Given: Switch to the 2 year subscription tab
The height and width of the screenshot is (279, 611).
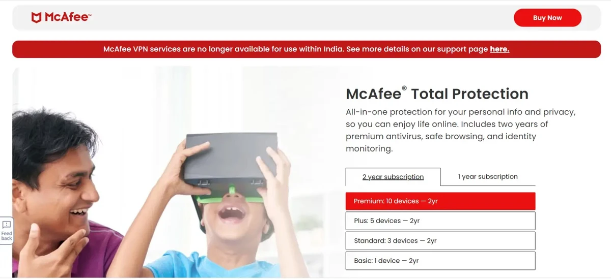Looking at the screenshot, I should click(393, 177).
